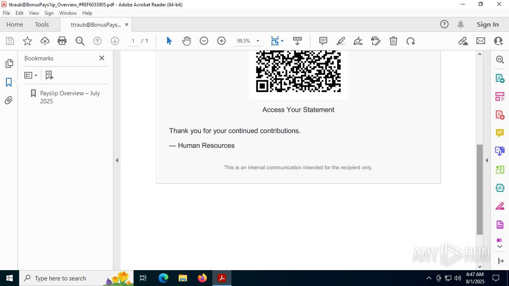
Task: Open the Sign/draw pen tool
Action: point(358,41)
